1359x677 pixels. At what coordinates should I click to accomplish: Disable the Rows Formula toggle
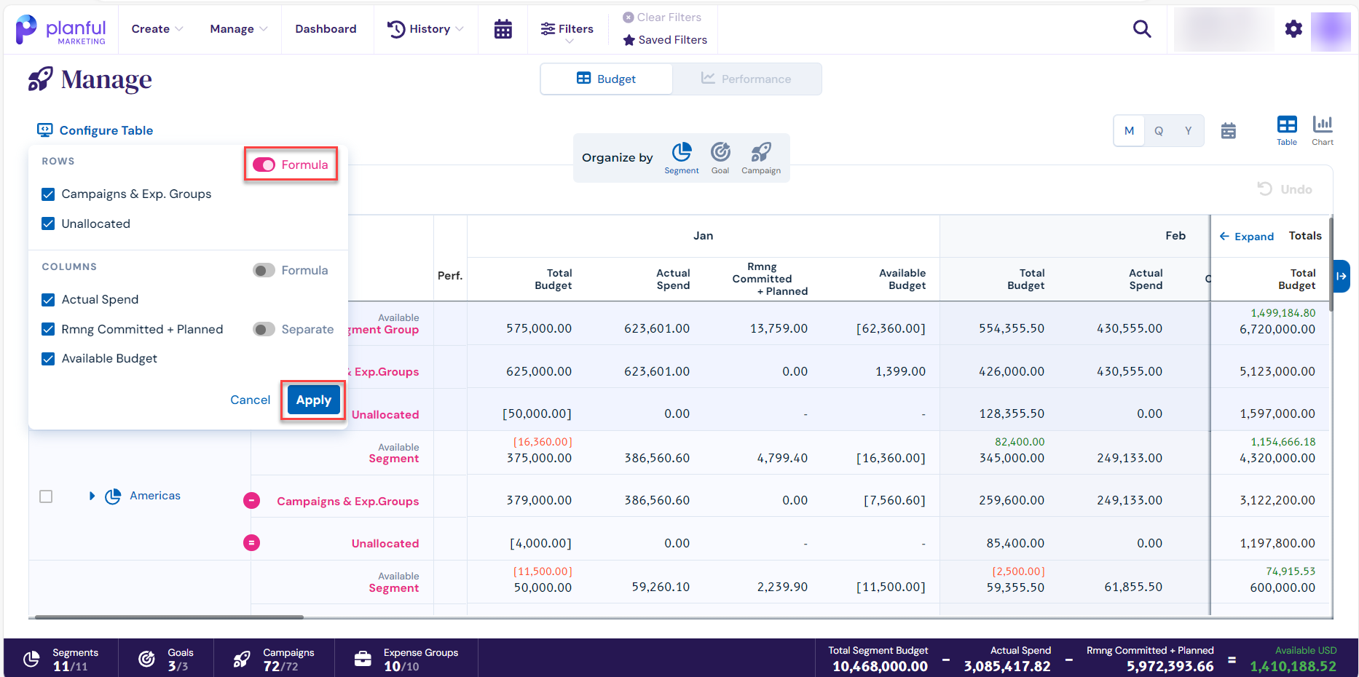coord(264,165)
